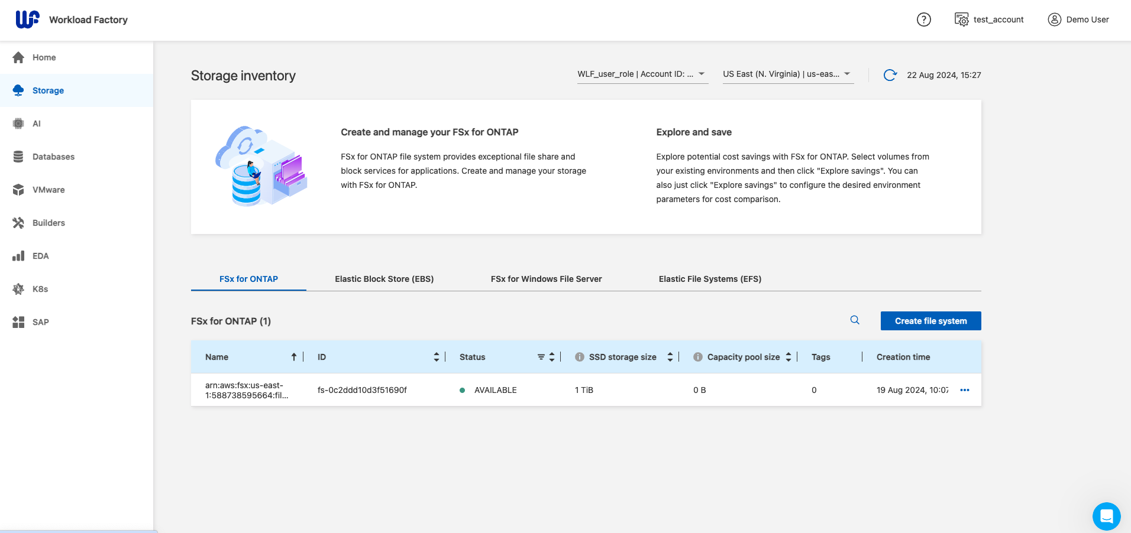Toggle sort on the Name column arrow

[x=293, y=357]
